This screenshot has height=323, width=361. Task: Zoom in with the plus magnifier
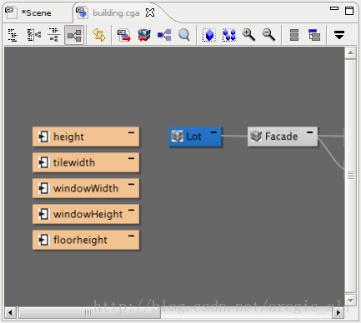click(248, 35)
